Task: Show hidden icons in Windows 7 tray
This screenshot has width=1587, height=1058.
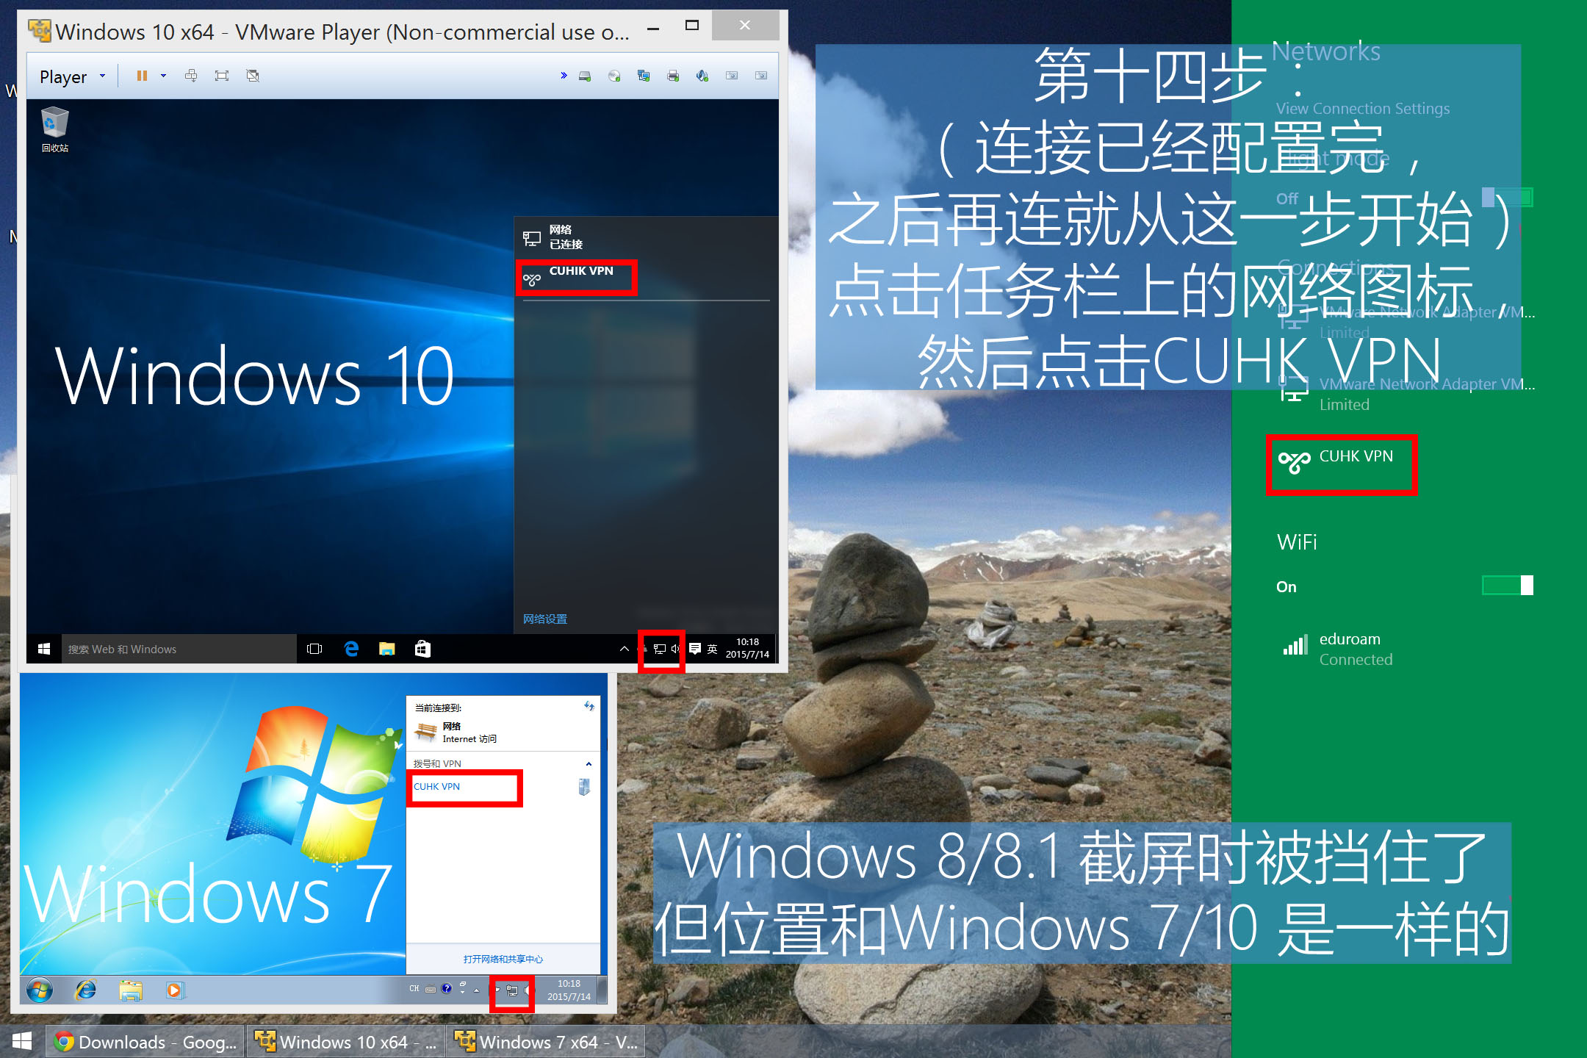Action: pos(476,990)
